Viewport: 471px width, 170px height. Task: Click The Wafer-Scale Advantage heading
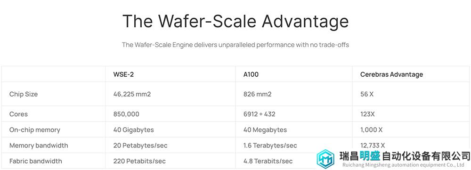(x=235, y=21)
